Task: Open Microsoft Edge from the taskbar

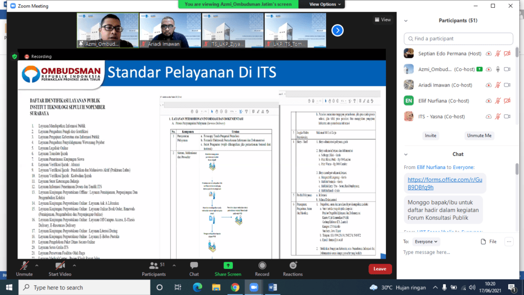Action: click(198, 287)
